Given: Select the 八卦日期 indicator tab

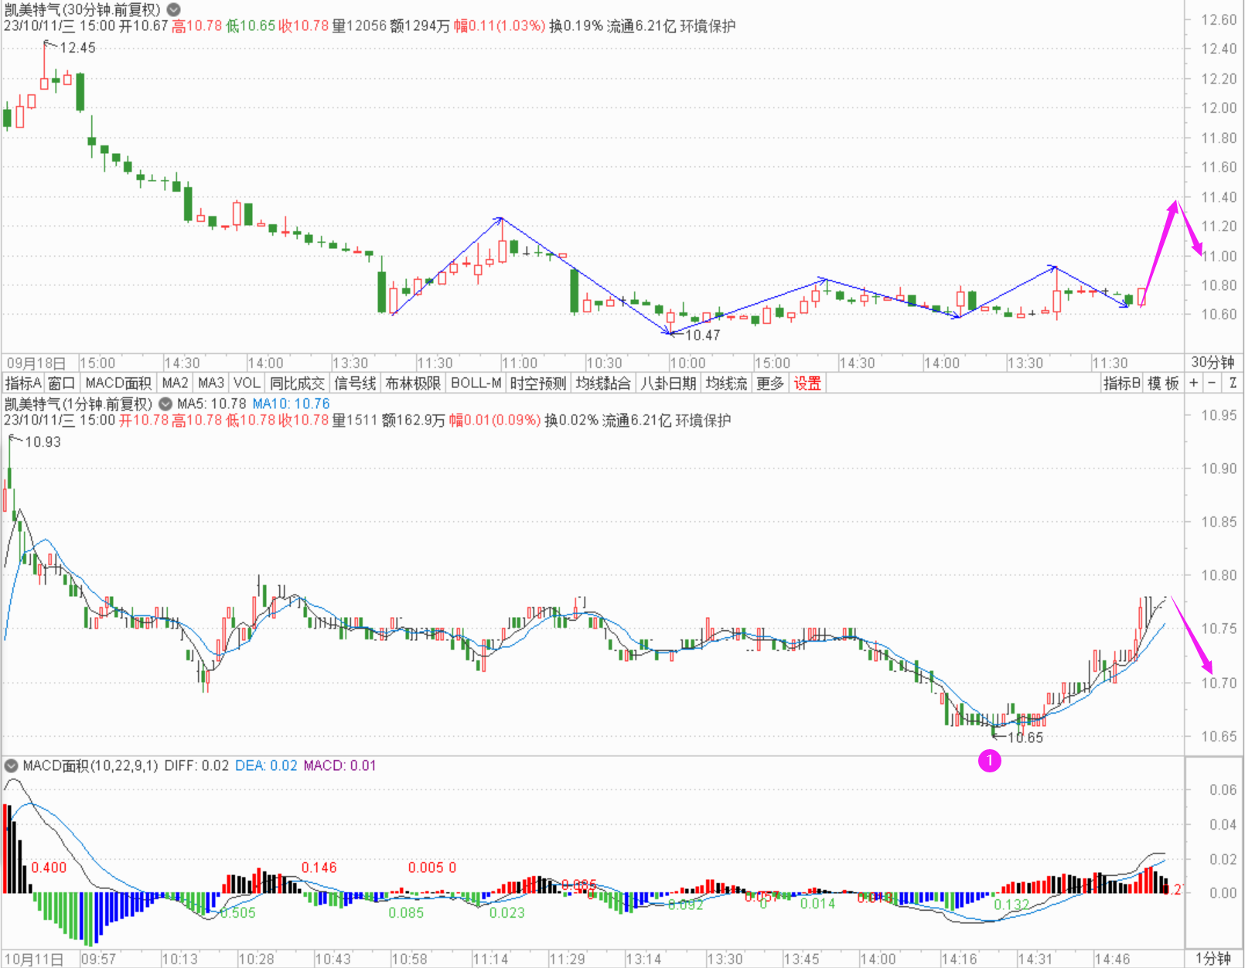Looking at the screenshot, I should tap(668, 383).
